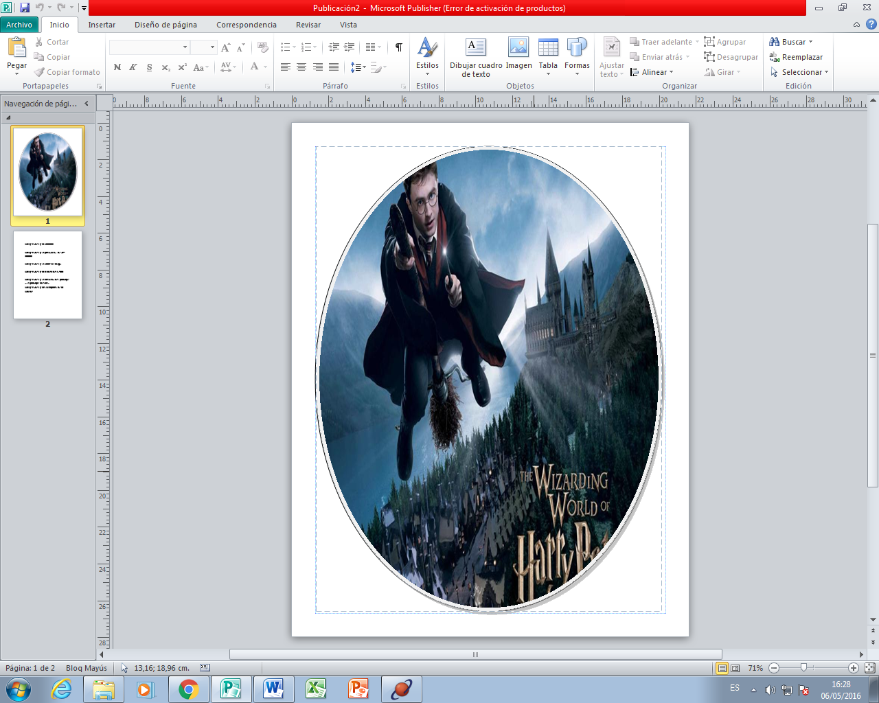Open Publisher help question mark icon

tap(871, 25)
